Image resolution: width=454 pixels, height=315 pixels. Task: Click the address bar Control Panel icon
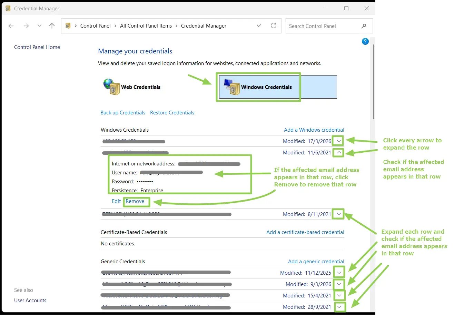point(68,26)
